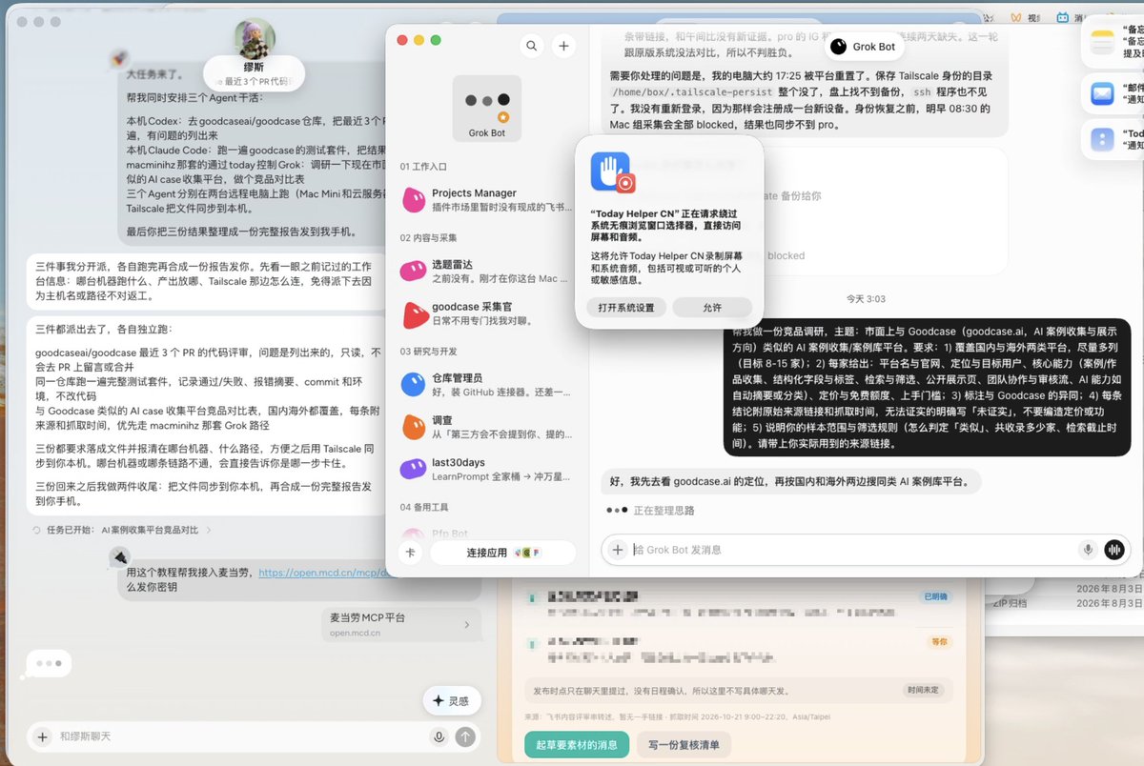
Task: Click the 灵感 inspiration button
Action: click(x=452, y=700)
